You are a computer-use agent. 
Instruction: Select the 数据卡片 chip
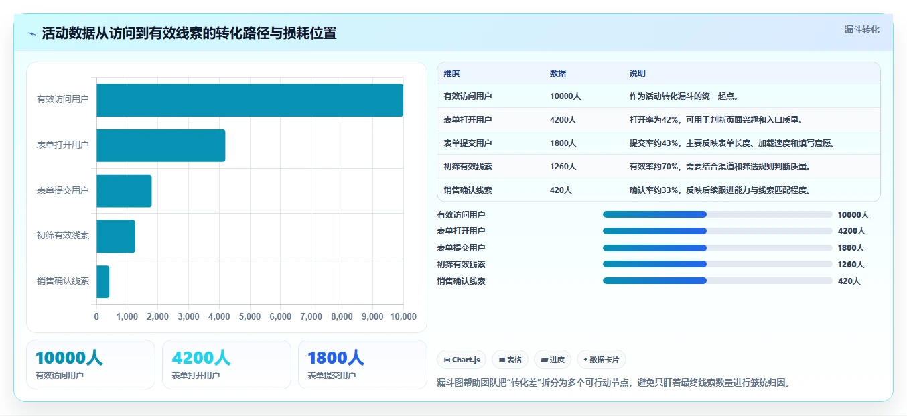[x=602, y=360]
